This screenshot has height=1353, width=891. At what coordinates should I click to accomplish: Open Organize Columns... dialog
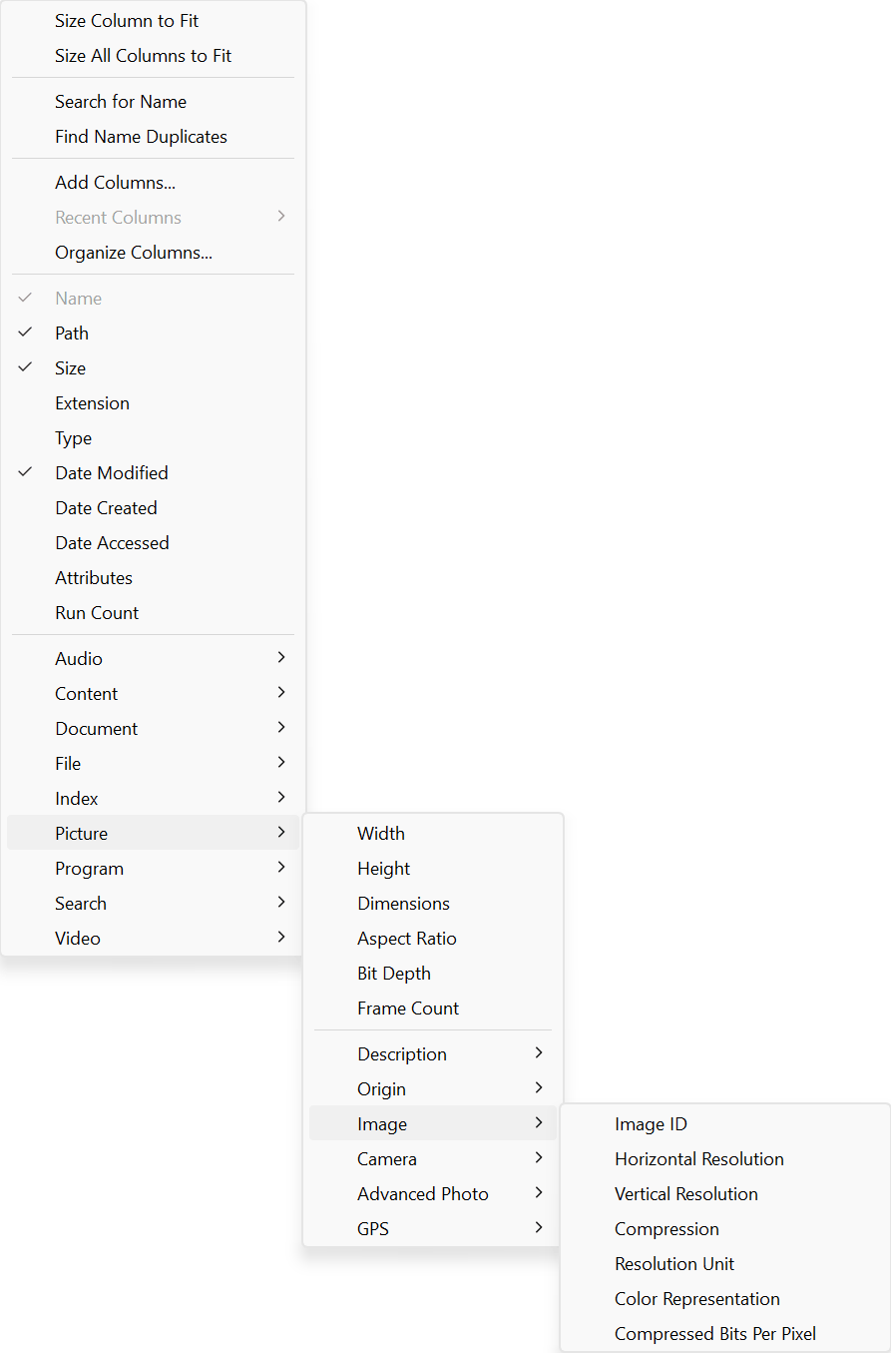(x=134, y=253)
